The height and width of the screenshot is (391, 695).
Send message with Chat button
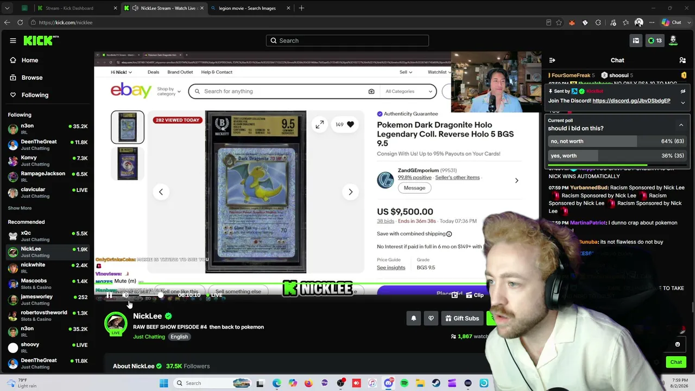[676, 362]
